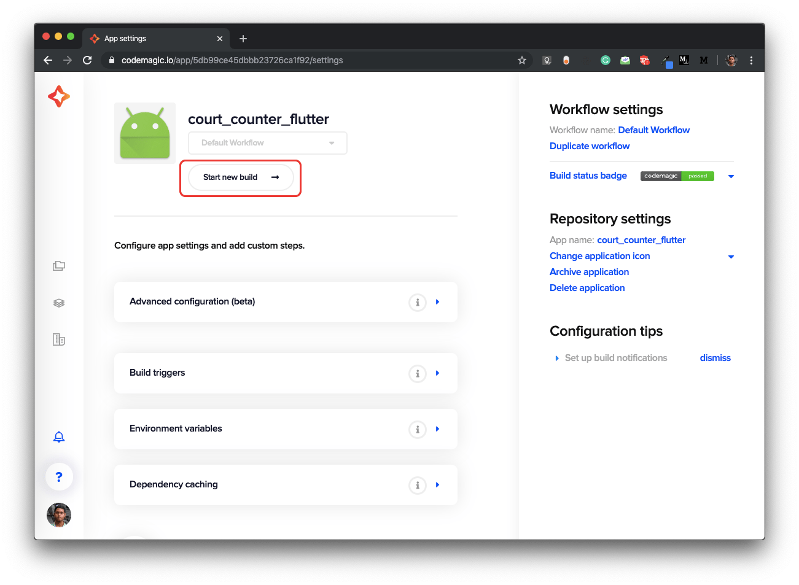
Task: Click Change application icon
Action: click(599, 256)
